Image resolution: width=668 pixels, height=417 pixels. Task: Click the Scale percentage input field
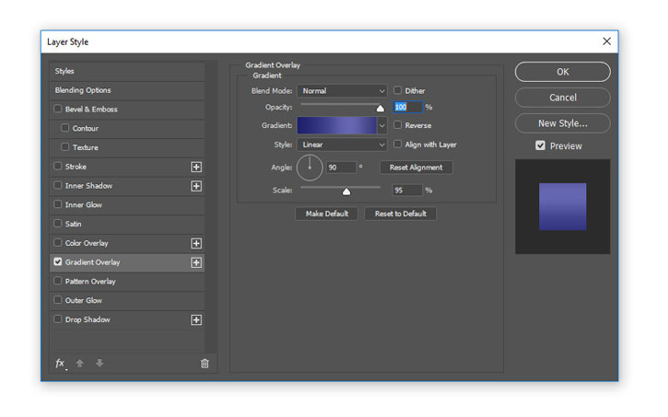[407, 191]
